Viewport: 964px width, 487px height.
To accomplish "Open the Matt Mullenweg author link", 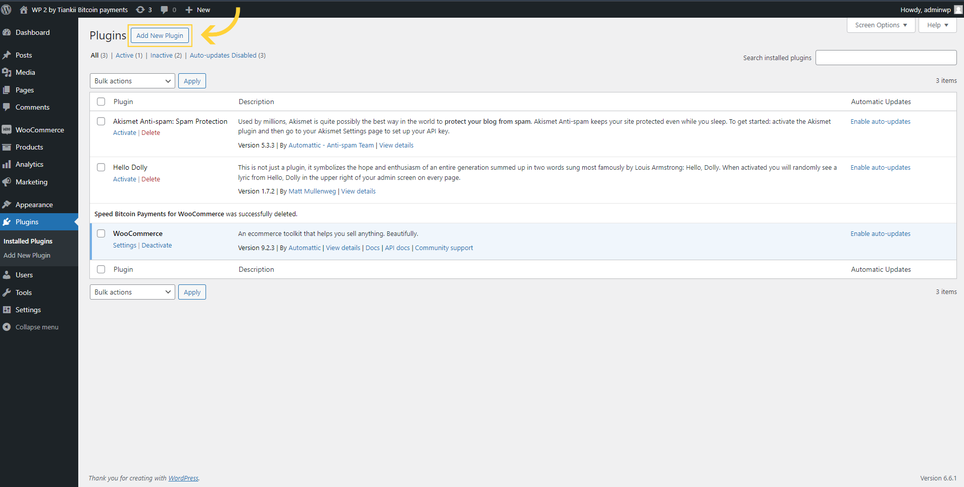I will coord(312,191).
